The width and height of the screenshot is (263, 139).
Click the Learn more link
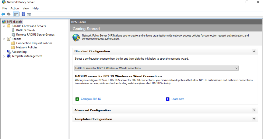coord(178,99)
